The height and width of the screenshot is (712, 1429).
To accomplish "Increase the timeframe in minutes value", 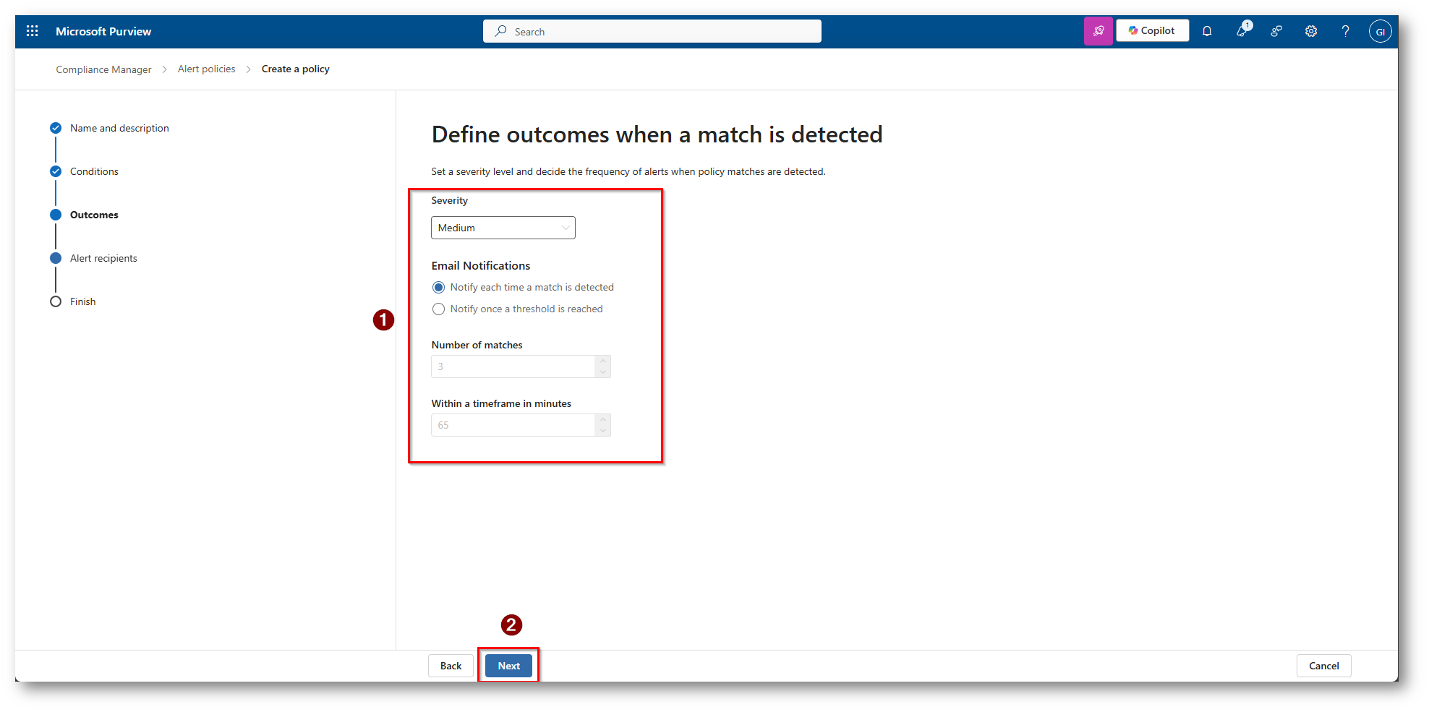I will pos(603,419).
